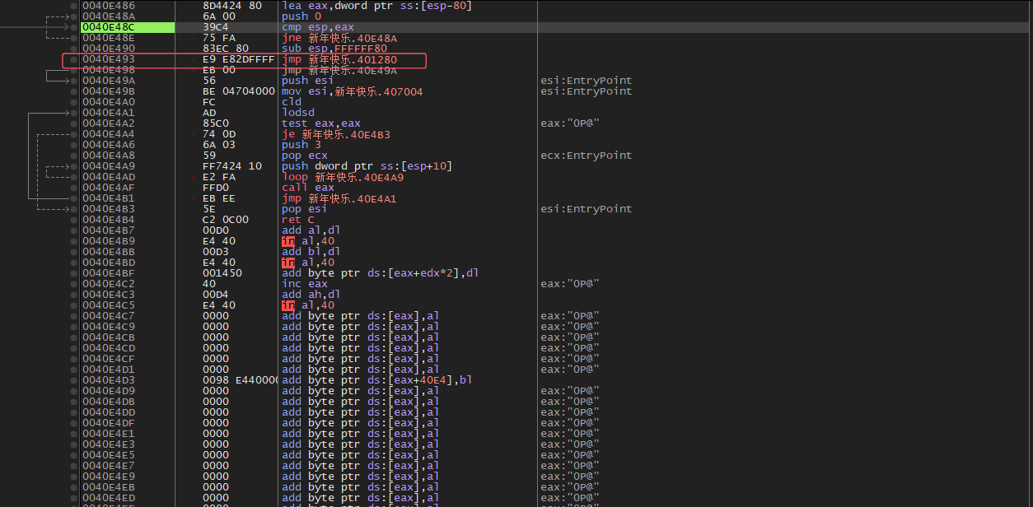
Task: Toggle breakpoint dot at address 0040E4A1
Action: (75, 113)
